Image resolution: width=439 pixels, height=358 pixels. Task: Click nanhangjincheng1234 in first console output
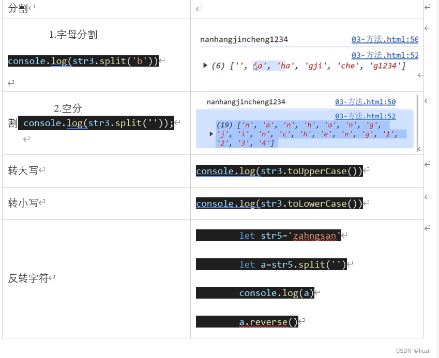coord(244,39)
